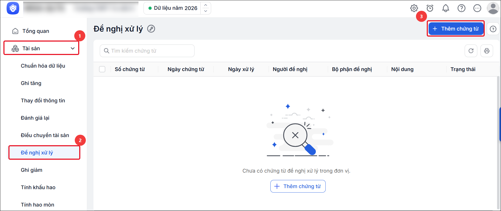
Task: Go to Điều chuyển tài sản
Action: pyautogui.click(x=45, y=135)
